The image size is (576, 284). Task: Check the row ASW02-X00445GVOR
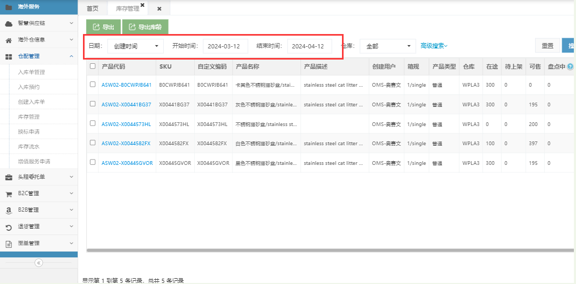[93, 162]
